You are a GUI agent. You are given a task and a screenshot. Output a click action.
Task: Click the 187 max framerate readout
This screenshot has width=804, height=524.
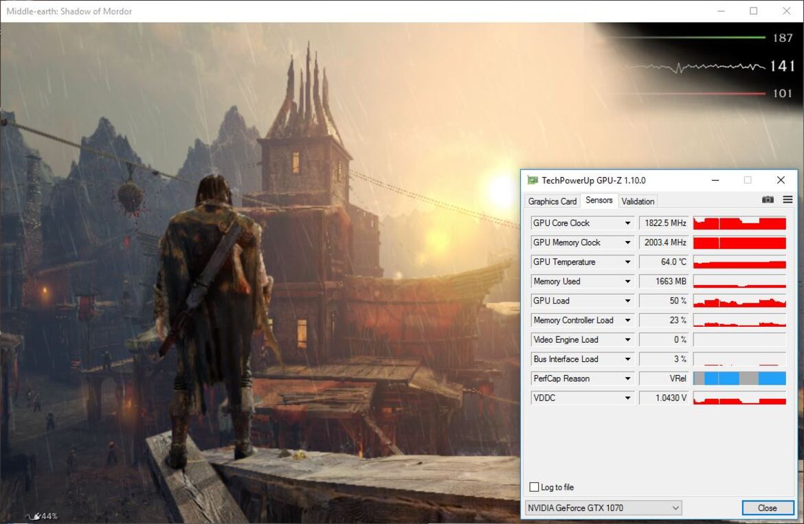[783, 38]
